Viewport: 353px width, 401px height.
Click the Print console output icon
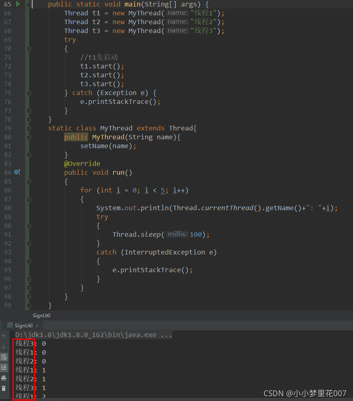point(4,378)
